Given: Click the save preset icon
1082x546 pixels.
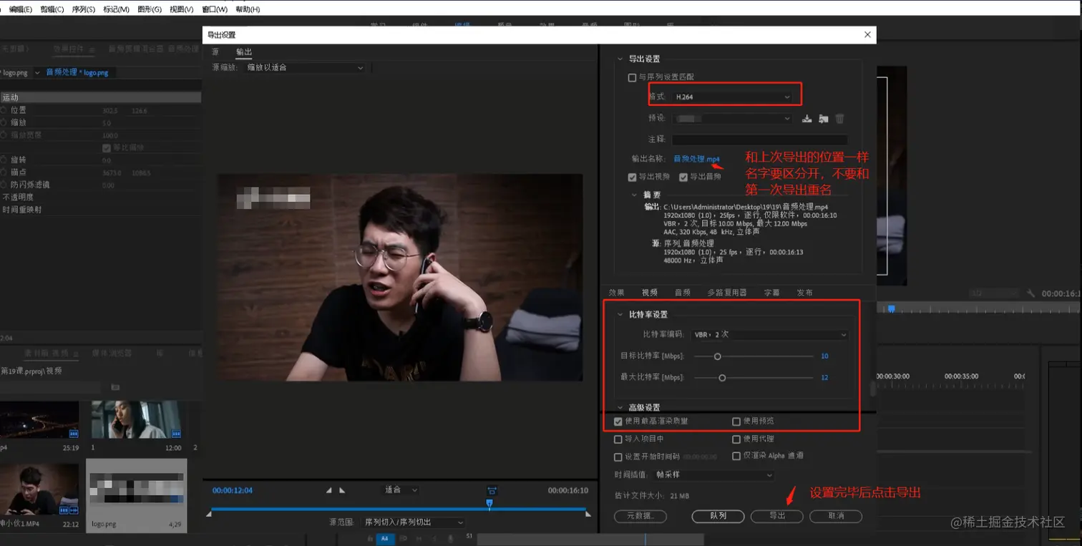Looking at the screenshot, I should coord(806,119).
